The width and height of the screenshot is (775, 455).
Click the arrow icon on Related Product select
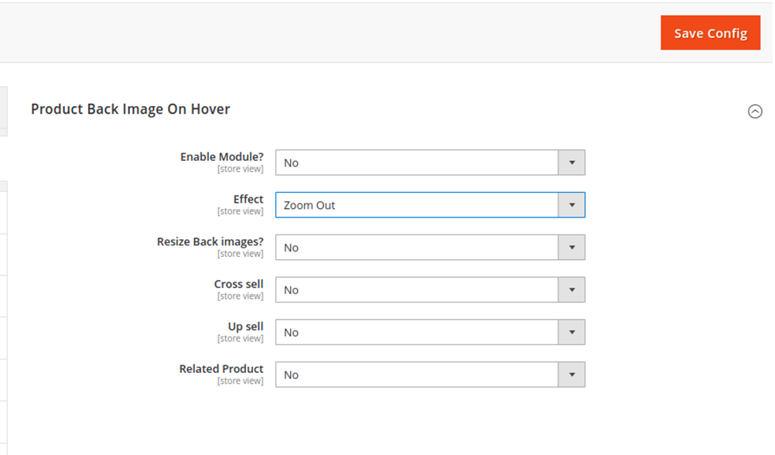click(x=572, y=375)
